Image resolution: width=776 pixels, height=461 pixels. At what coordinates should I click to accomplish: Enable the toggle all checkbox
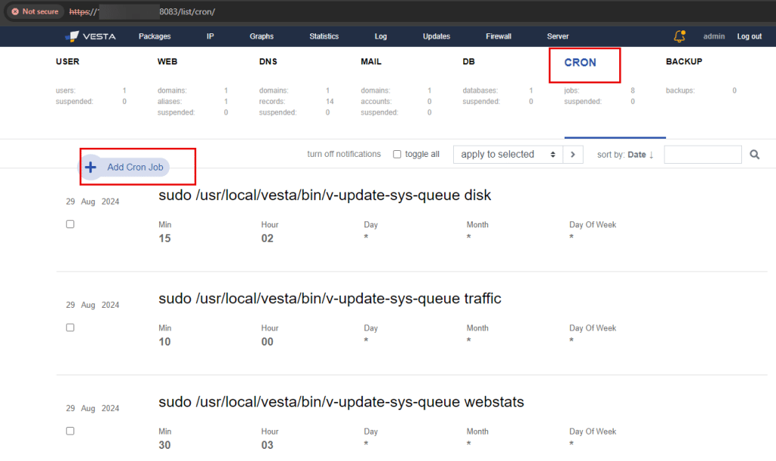point(397,153)
